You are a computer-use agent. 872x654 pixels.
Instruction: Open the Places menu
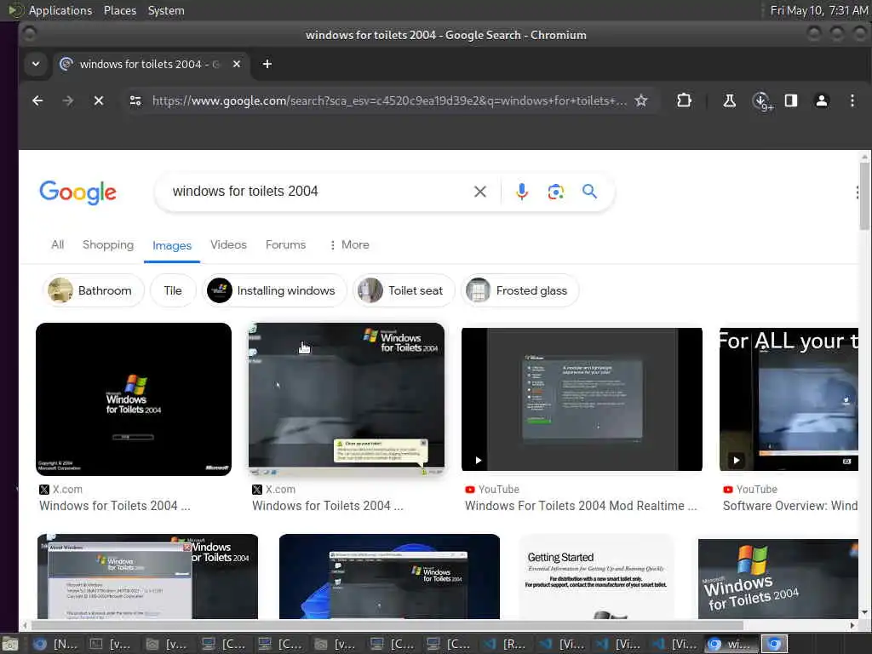[x=119, y=10]
